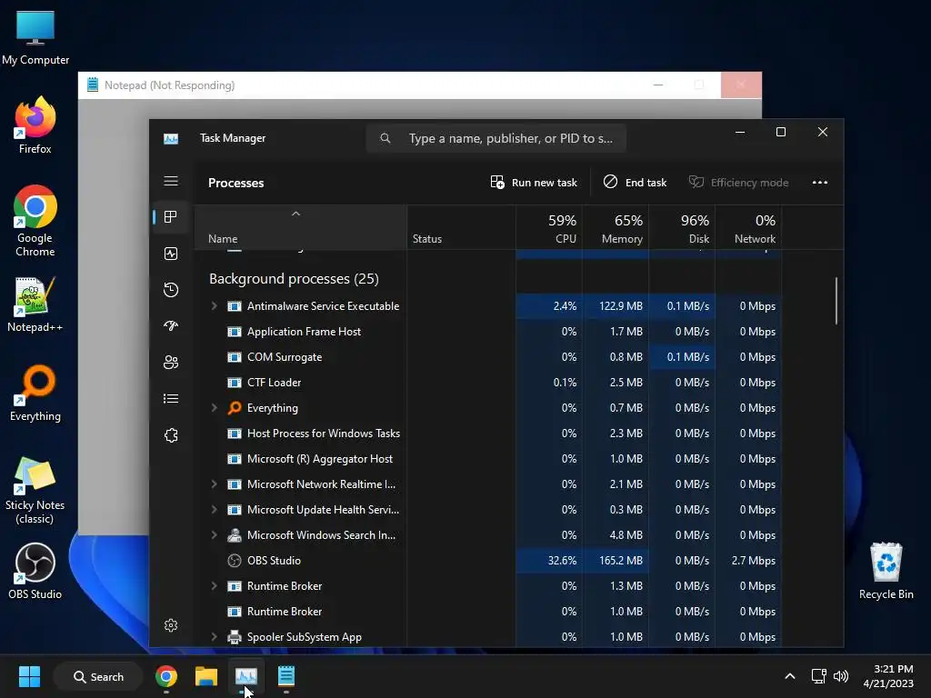The image size is (931, 698).
Task: Click the OBS Studio process icon
Action: coord(235,560)
